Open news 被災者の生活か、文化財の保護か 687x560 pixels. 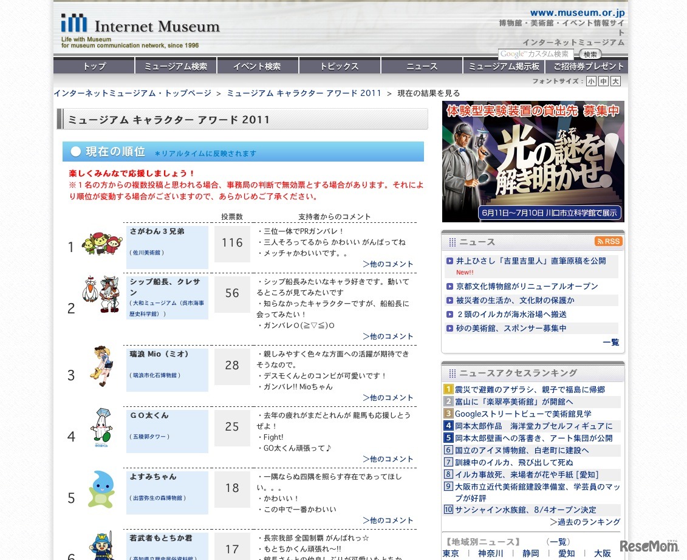pos(515,300)
